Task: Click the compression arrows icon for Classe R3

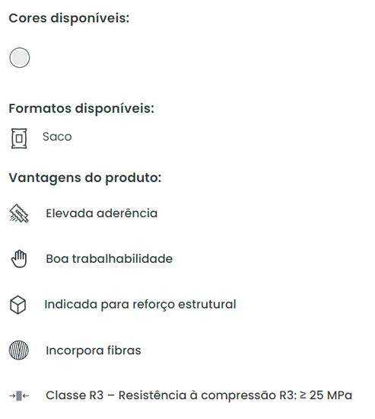Action: [19, 395]
